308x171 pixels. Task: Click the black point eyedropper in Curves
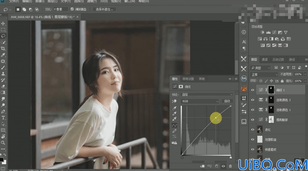click(174, 108)
